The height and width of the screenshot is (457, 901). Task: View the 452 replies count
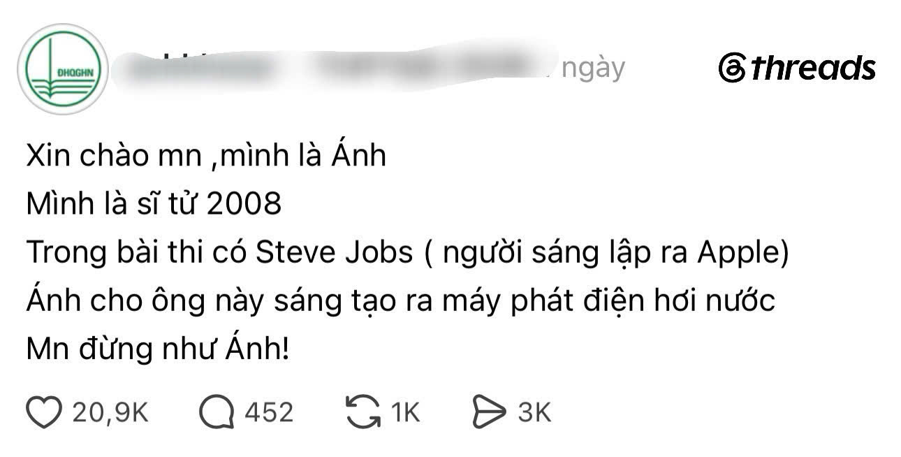coord(269,412)
